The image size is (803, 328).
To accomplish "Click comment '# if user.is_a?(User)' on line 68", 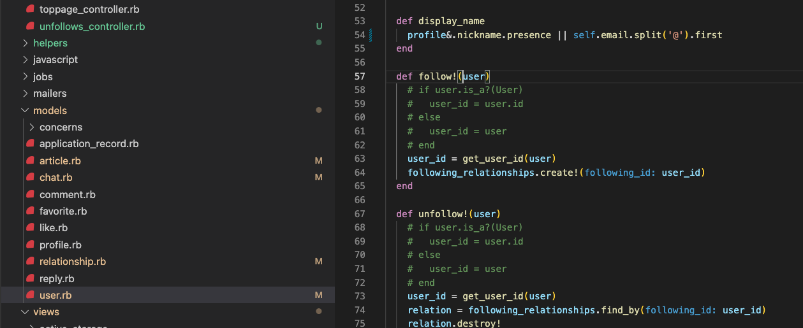I will coord(465,227).
